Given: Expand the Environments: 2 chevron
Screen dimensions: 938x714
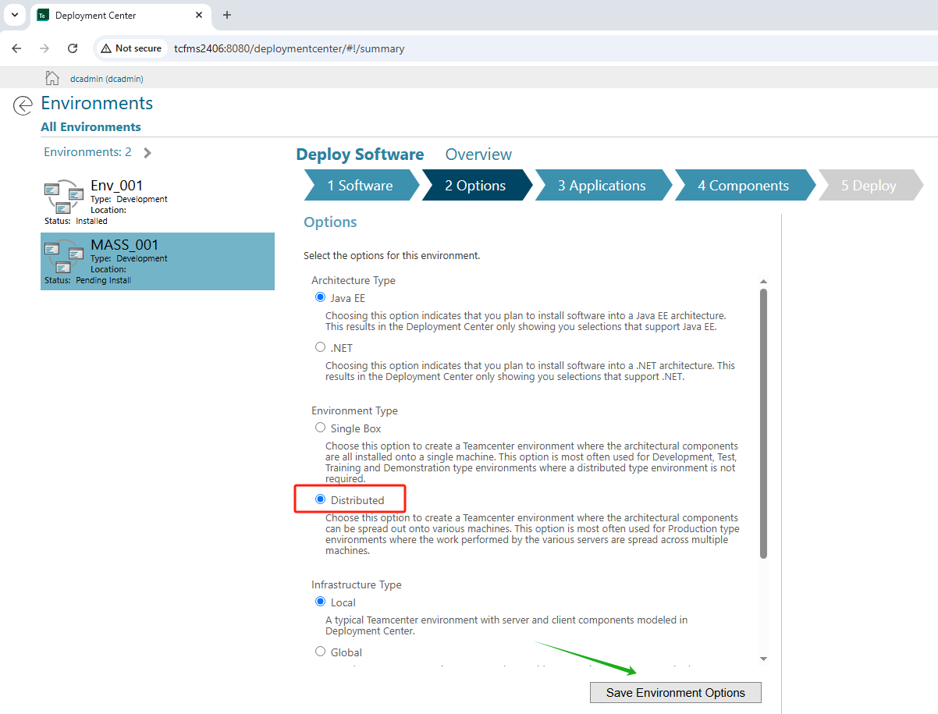Looking at the screenshot, I should 147,153.
